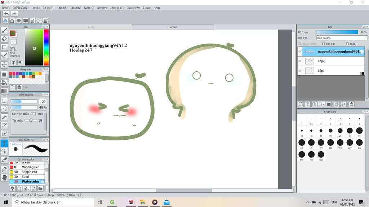Screen dimensions: 369x207
Task: Duplicate layer icon in Lớp panel
Action: tap(337, 104)
